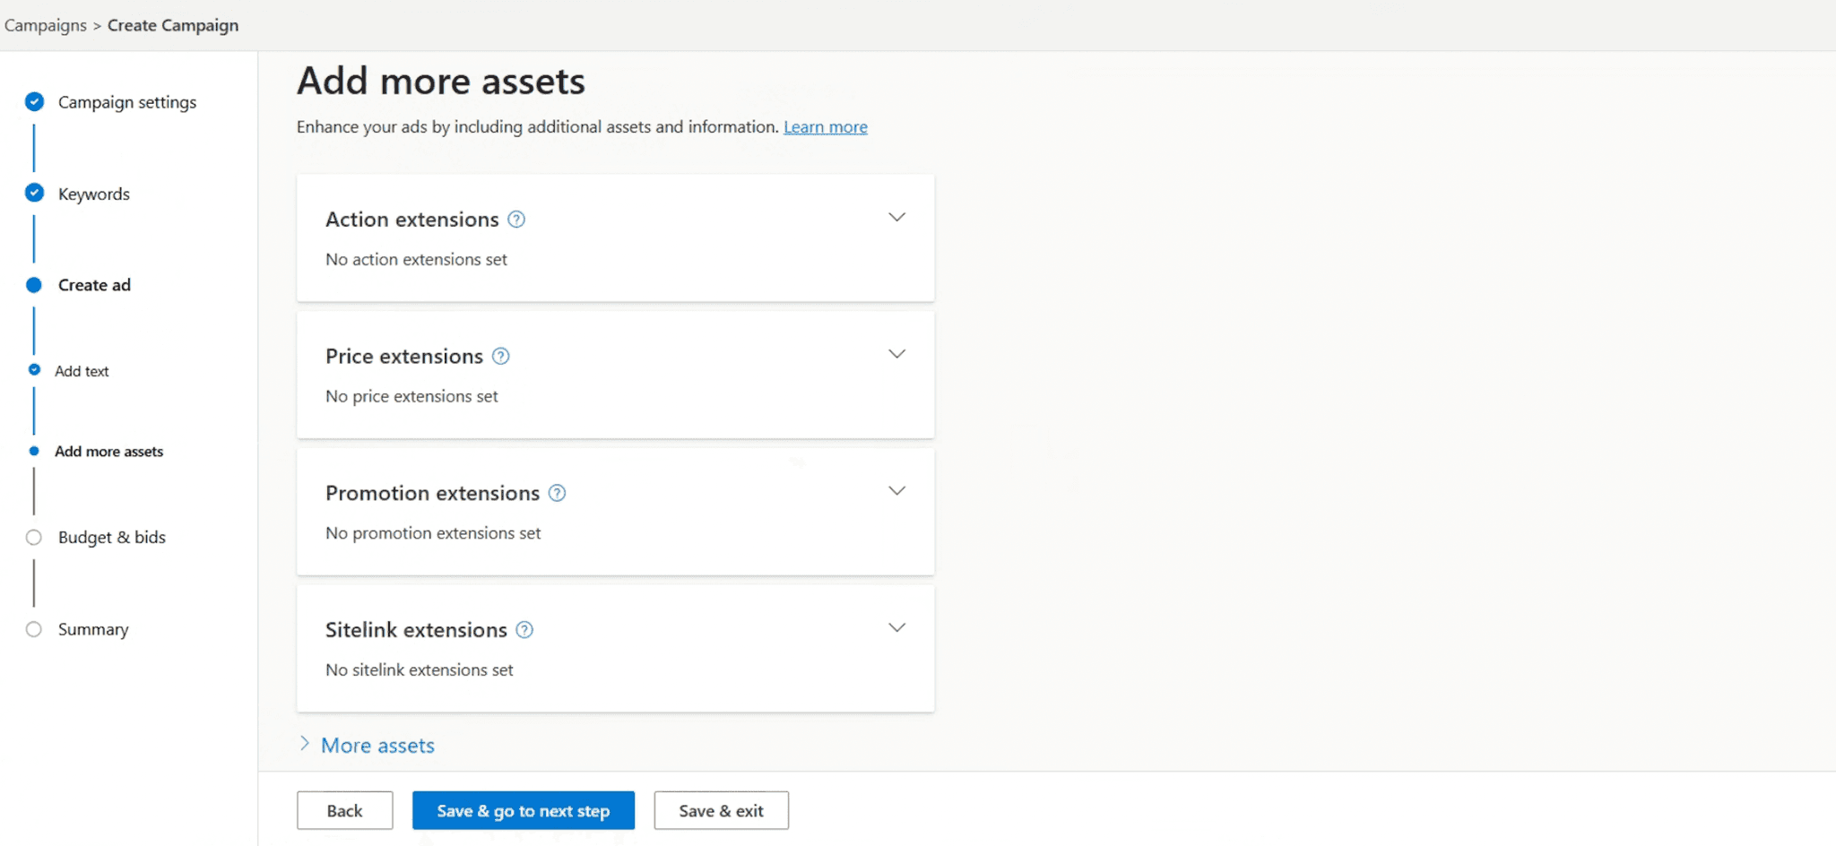Click help icon next to Action extensions
The width and height of the screenshot is (1836, 846).
pos(516,220)
